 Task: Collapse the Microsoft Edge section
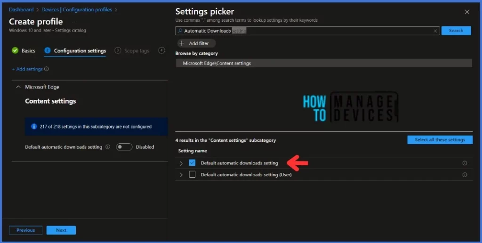(x=18, y=87)
